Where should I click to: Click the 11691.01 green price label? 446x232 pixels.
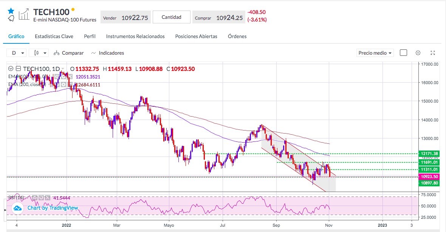tap(429, 163)
